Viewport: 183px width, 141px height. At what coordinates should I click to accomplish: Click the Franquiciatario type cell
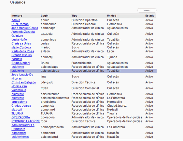[x=81, y=63]
